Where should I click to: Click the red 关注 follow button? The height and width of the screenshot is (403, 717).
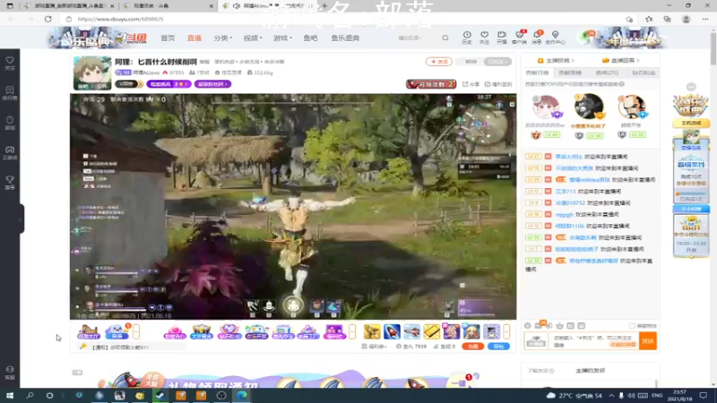pyautogui.click(x=439, y=62)
